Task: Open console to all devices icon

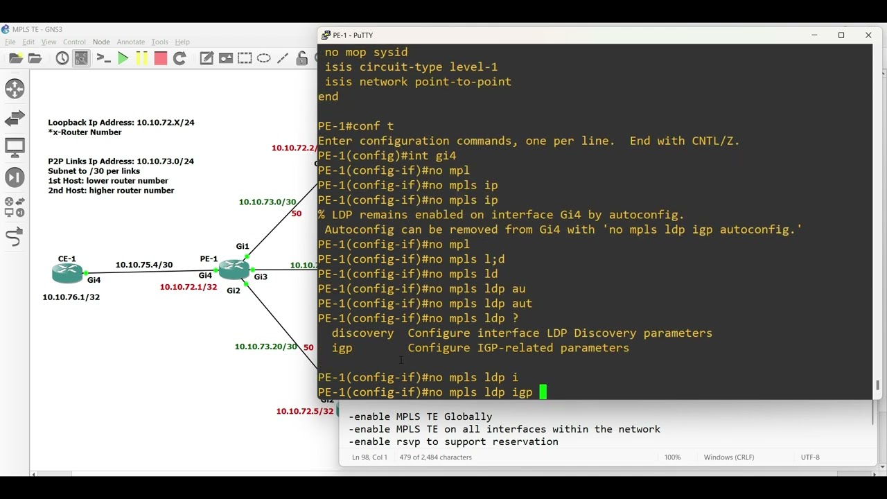Action: pyautogui.click(x=104, y=59)
